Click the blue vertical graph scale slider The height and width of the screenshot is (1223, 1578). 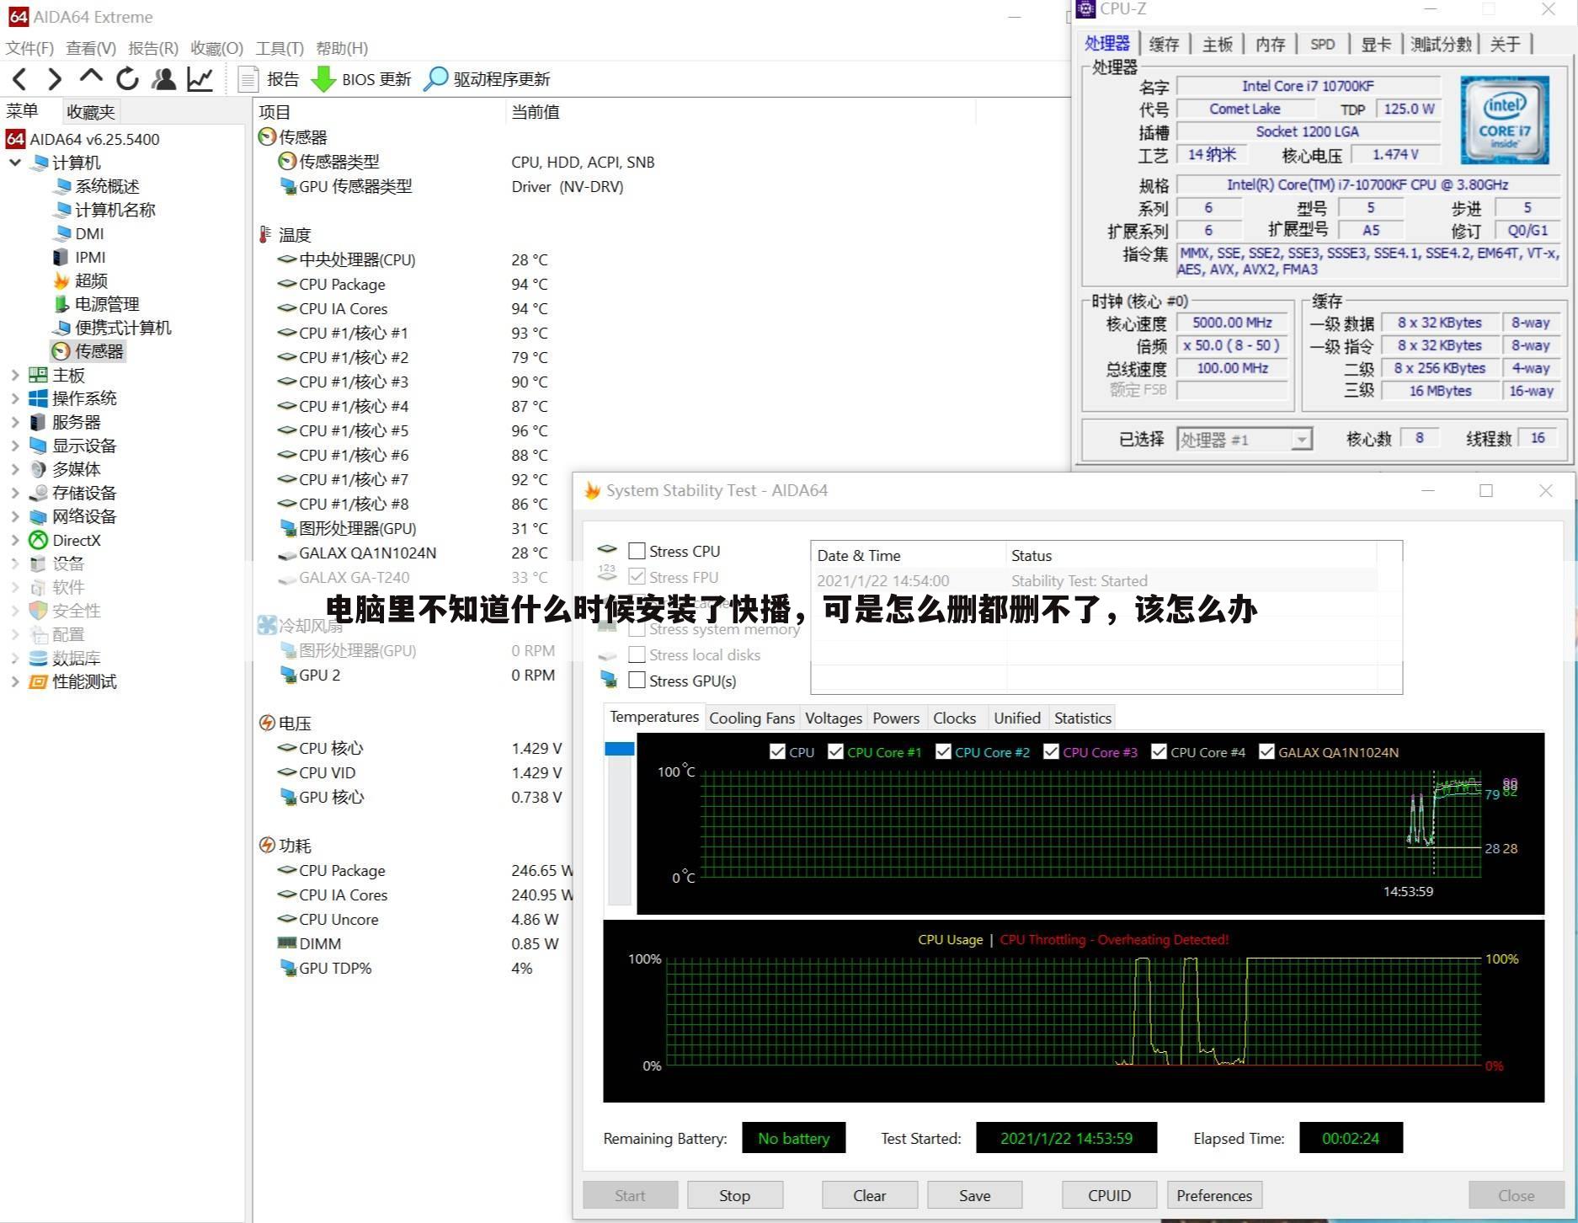619,748
